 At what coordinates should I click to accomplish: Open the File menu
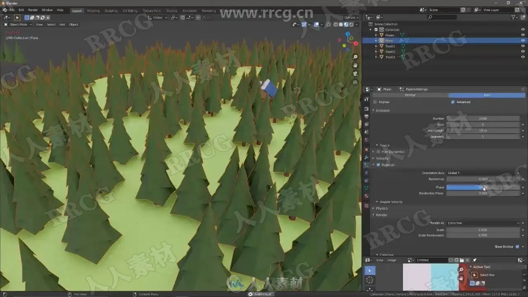click(x=12, y=10)
